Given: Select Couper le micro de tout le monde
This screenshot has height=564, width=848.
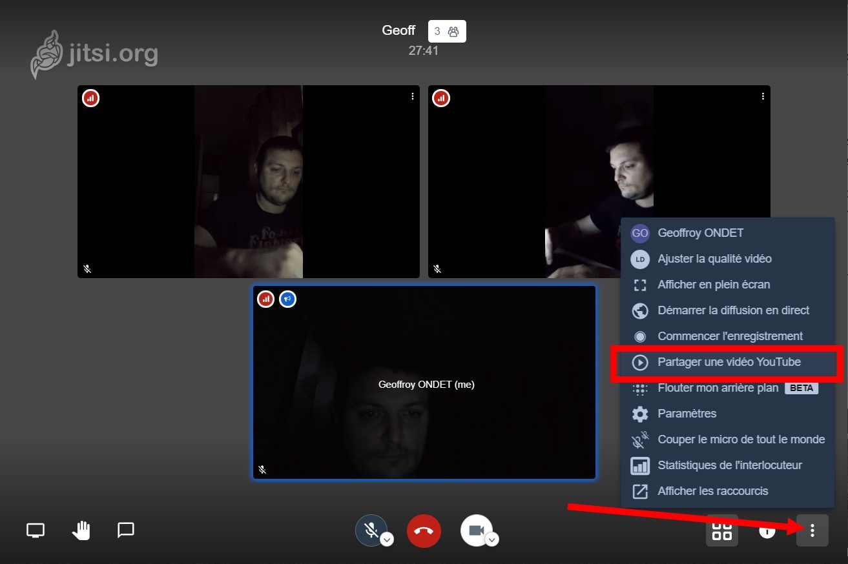Looking at the screenshot, I should coord(727,439).
